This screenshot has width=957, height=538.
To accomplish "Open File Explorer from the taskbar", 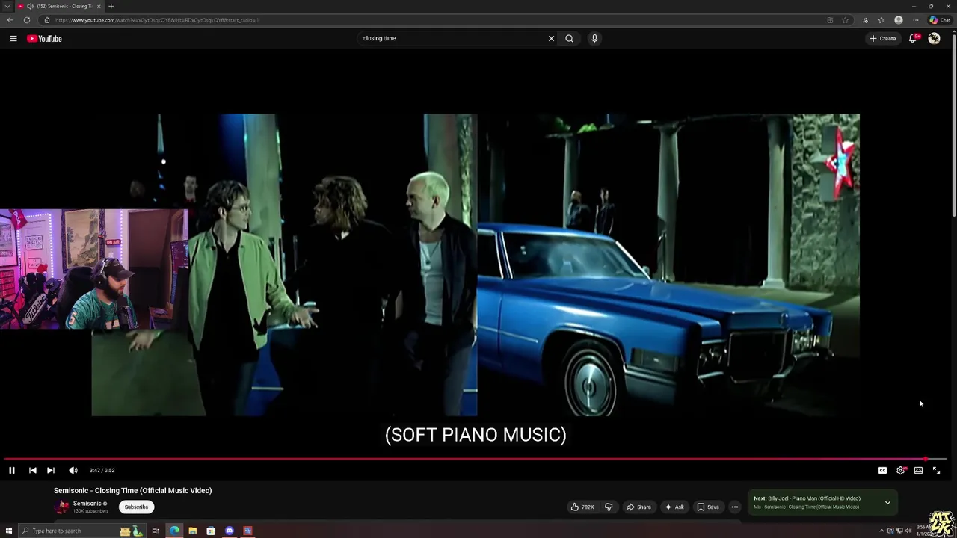I will (x=193, y=531).
